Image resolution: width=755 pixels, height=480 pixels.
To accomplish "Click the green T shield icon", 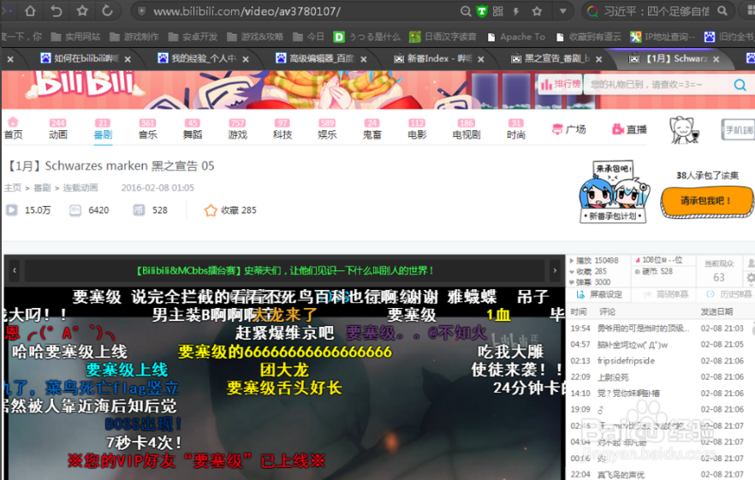I will tap(481, 11).
